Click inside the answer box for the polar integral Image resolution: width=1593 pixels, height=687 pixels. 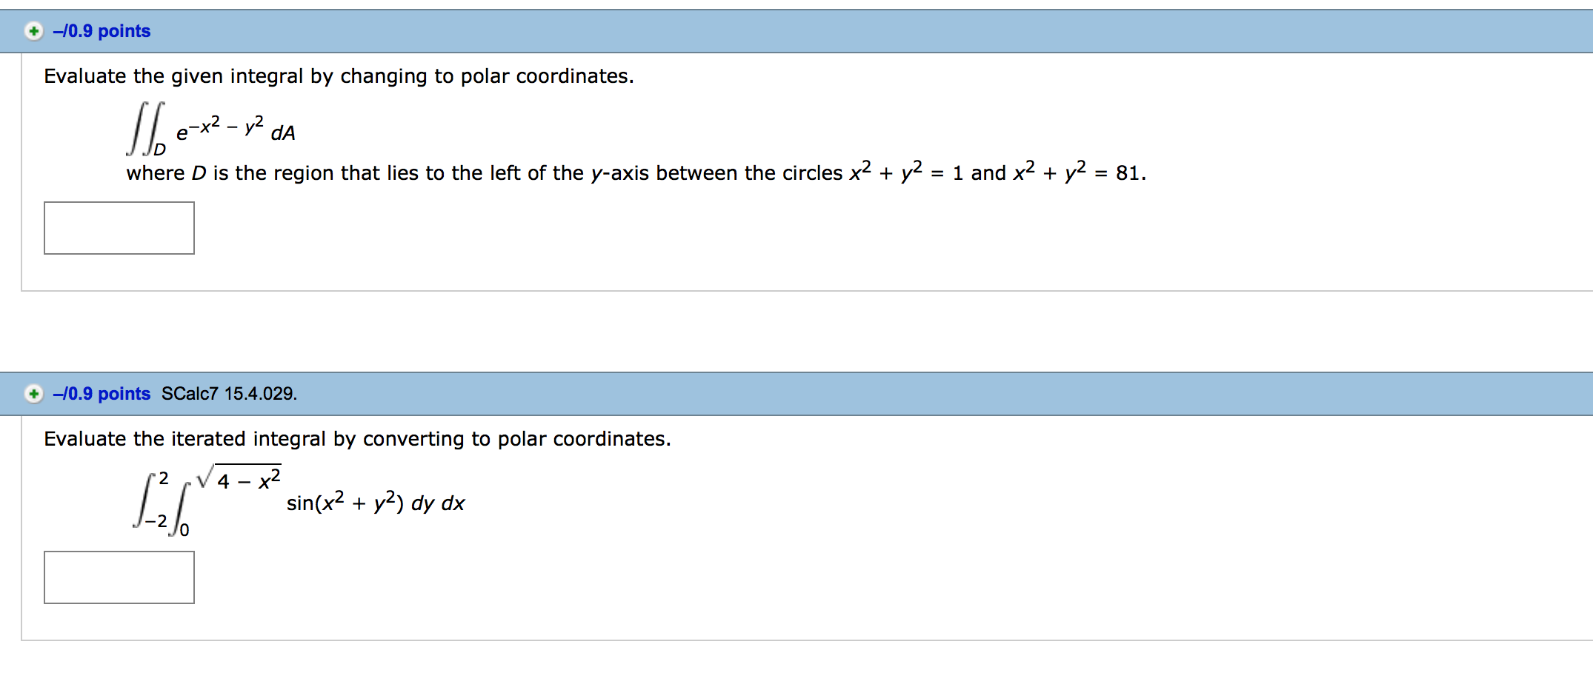[119, 227]
